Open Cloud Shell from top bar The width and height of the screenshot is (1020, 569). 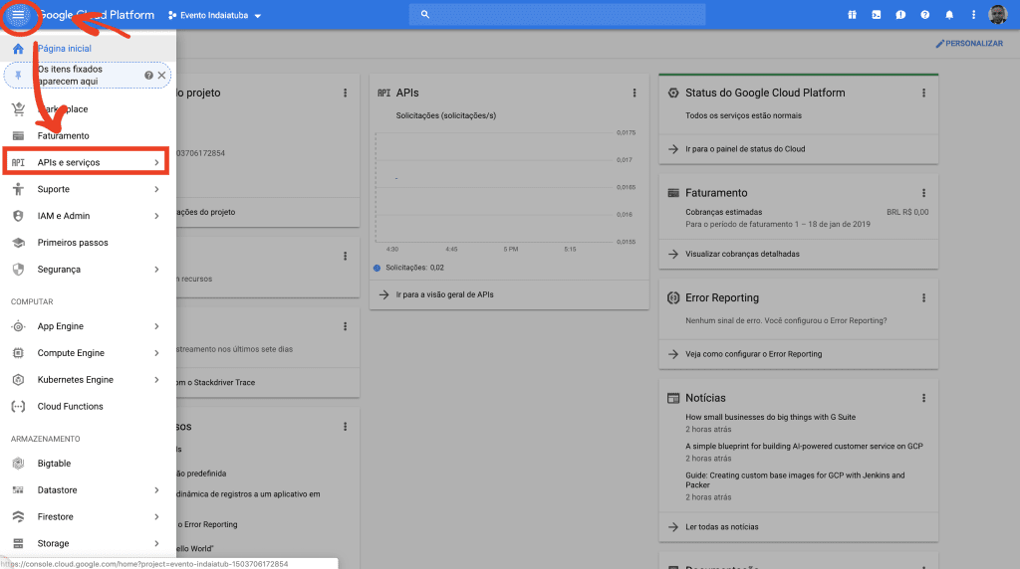(x=876, y=15)
